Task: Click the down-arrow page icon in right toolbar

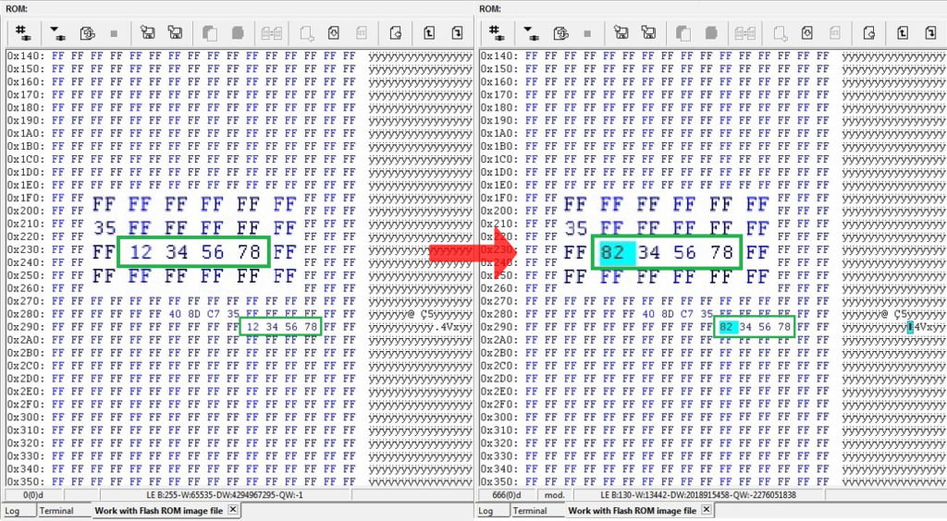Action: tap(930, 33)
